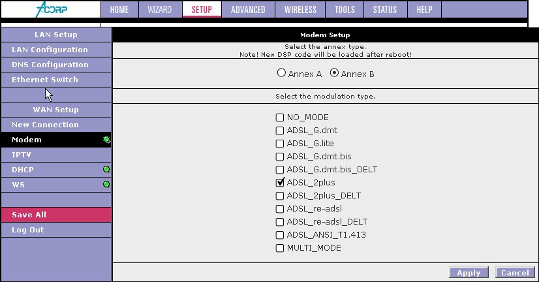Uncheck the ADSL_2plus checkbox

pyautogui.click(x=280, y=183)
